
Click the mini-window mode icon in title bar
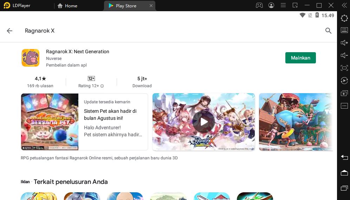pos(295,5)
